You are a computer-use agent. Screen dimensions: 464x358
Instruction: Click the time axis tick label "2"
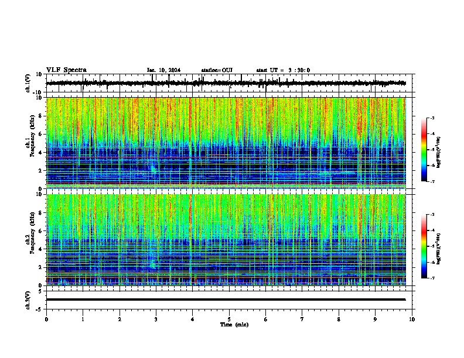click(x=120, y=319)
